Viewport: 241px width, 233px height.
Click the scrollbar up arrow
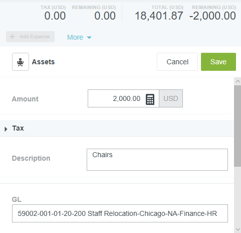(237, 81)
